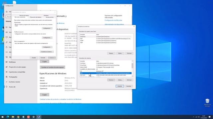
Task: Switch to Hardware tab in system properties
Action: click(x=46, y=16)
